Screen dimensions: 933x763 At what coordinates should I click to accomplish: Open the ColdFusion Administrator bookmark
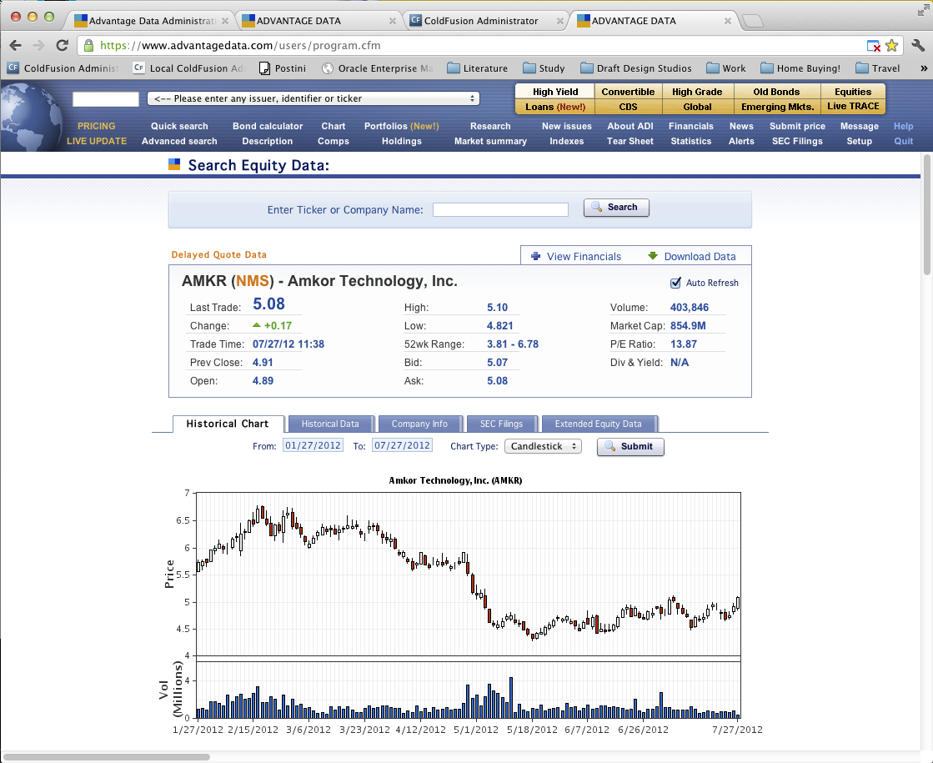coord(63,68)
